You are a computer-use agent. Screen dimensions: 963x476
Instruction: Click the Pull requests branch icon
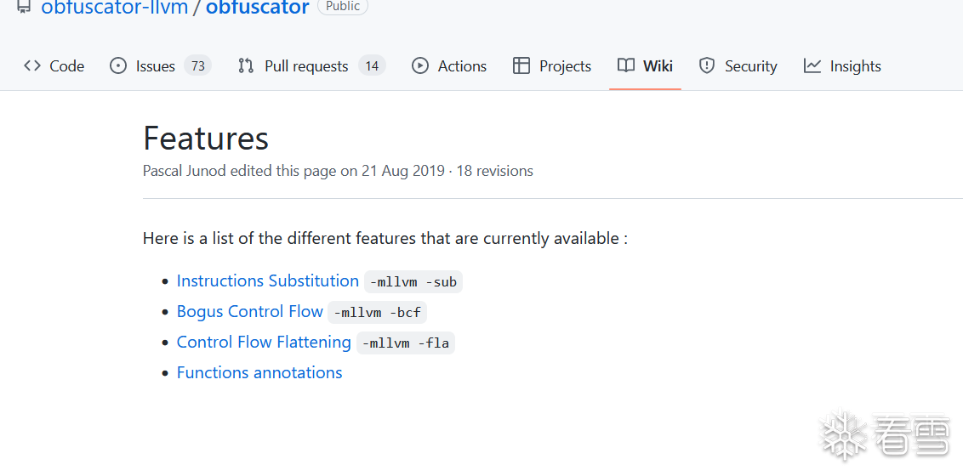click(x=246, y=66)
